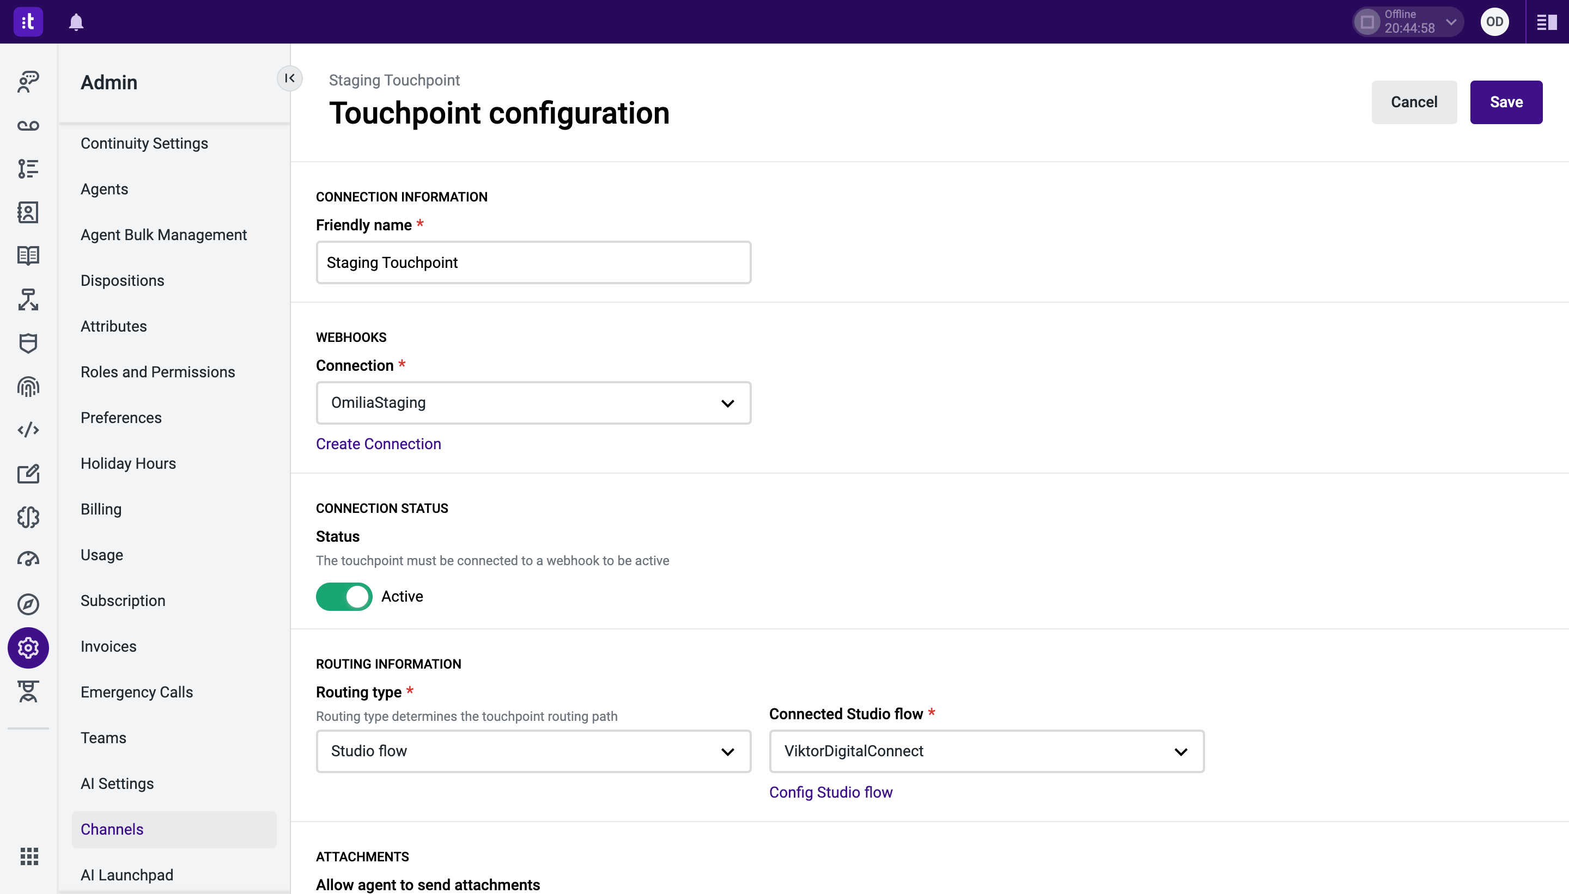1569x894 pixels.
Task: Open the Routing flows icon in sidebar
Action: 28,299
